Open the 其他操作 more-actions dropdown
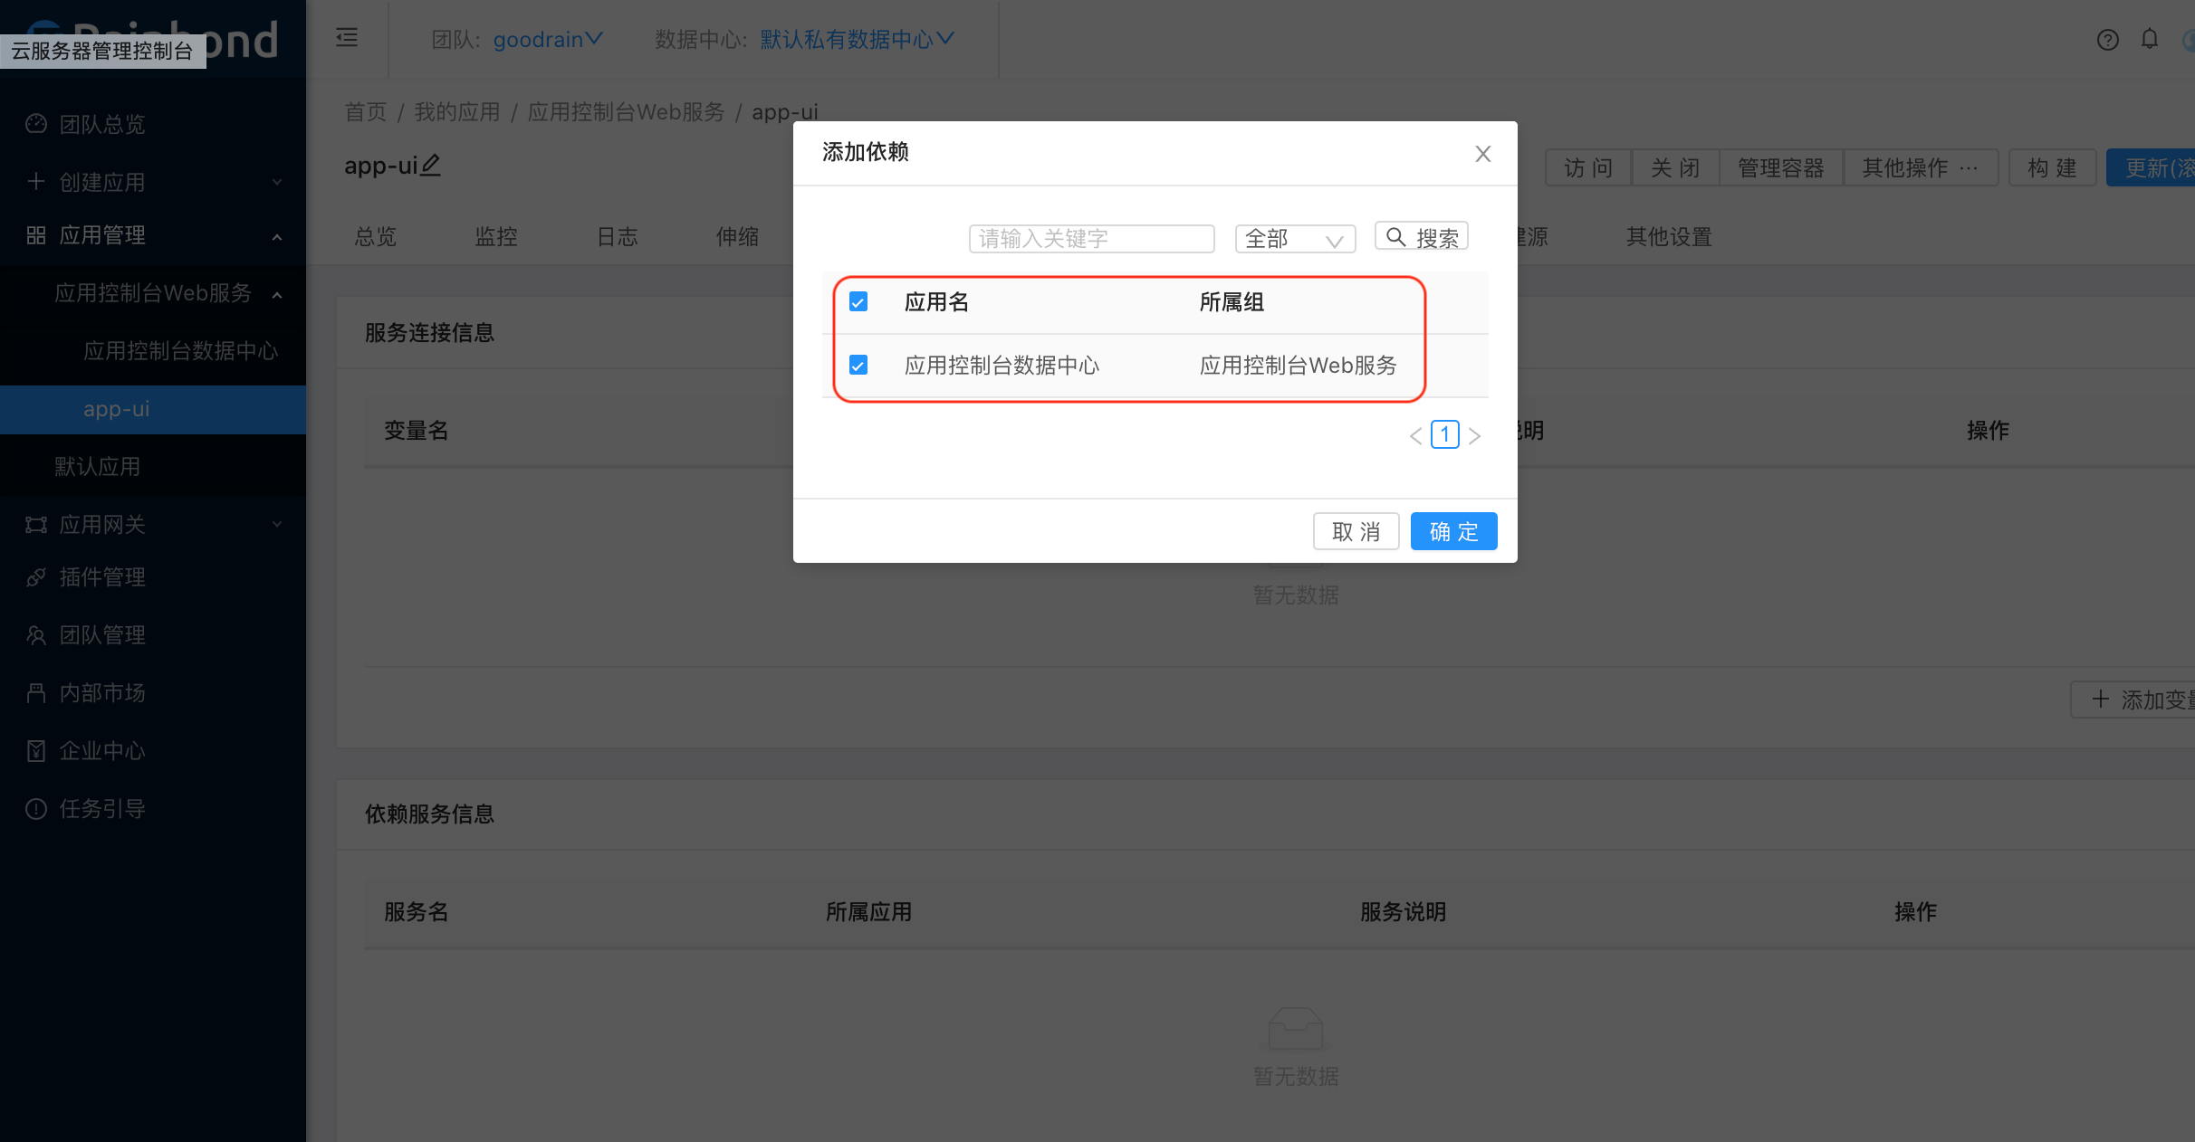 tap(1921, 167)
